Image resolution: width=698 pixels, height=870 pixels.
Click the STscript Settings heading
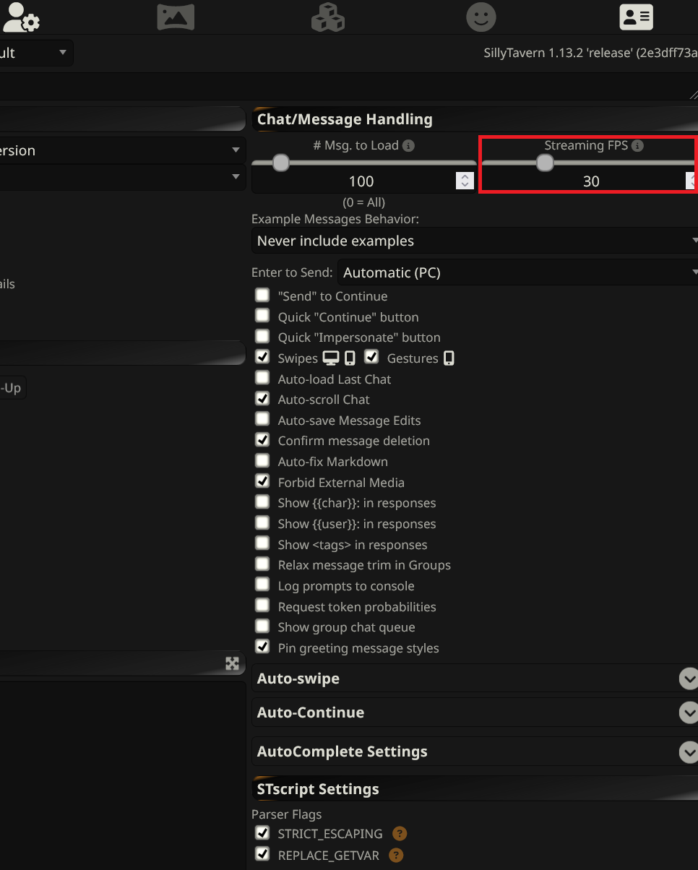coord(318,789)
